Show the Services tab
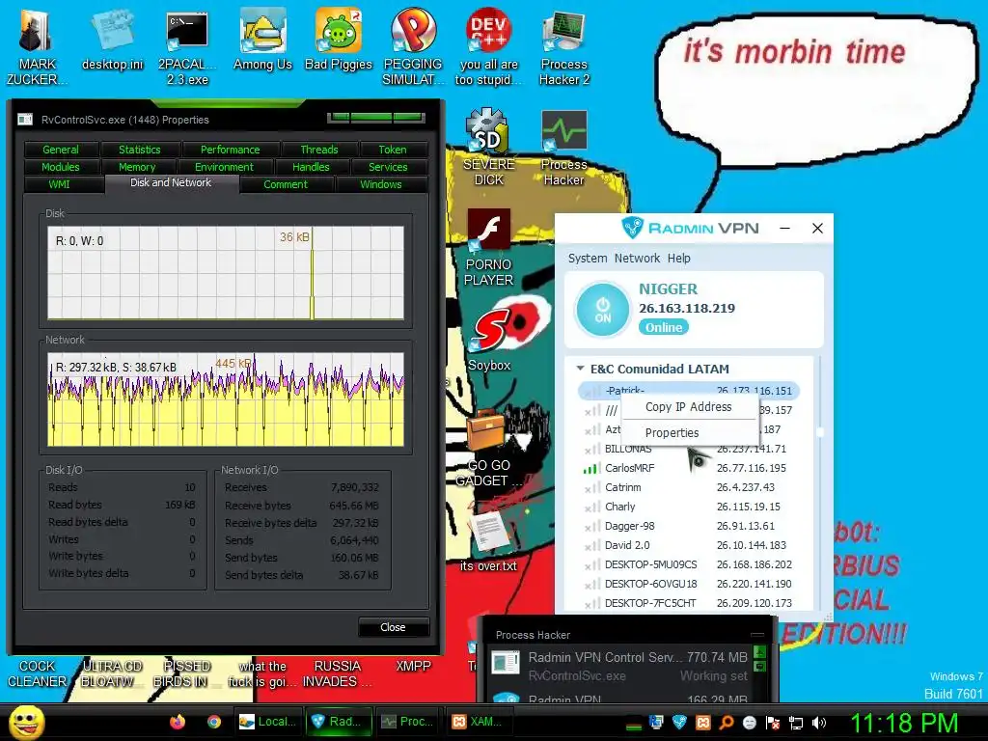 (388, 167)
